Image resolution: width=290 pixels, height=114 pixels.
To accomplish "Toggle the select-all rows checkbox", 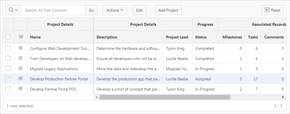I will click(x=8, y=37).
